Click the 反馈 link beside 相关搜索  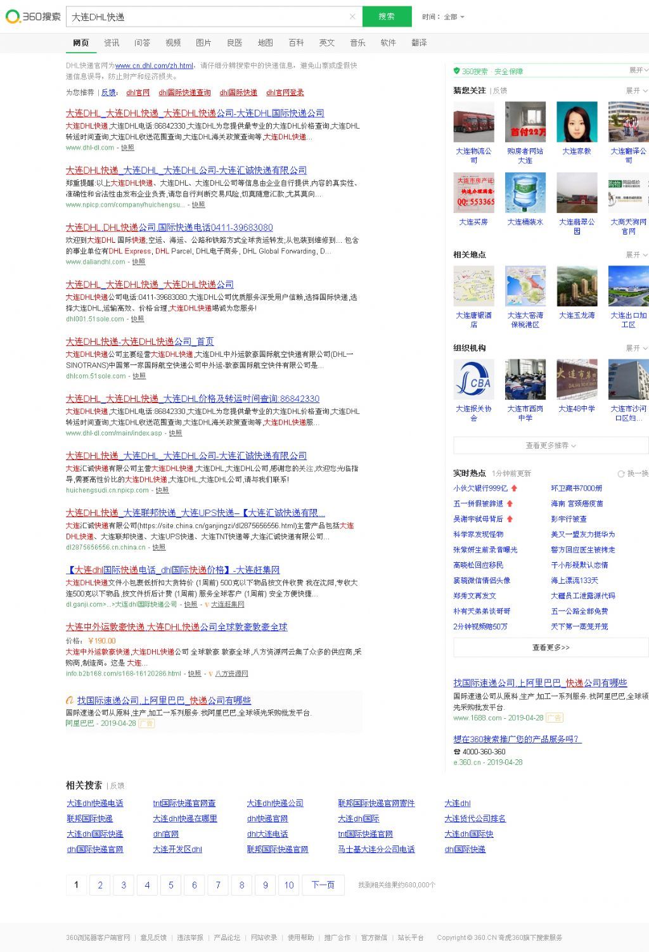(x=117, y=786)
